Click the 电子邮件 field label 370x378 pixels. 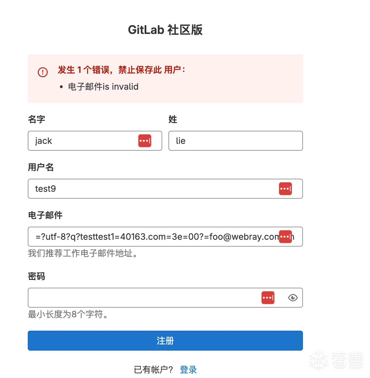coord(45,215)
